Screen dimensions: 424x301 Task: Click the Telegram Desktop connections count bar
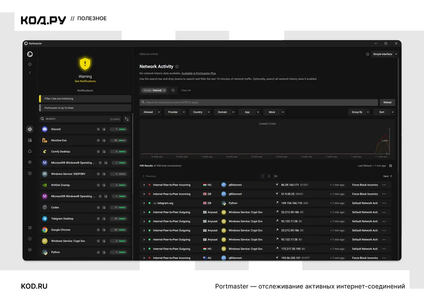click(118, 219)
